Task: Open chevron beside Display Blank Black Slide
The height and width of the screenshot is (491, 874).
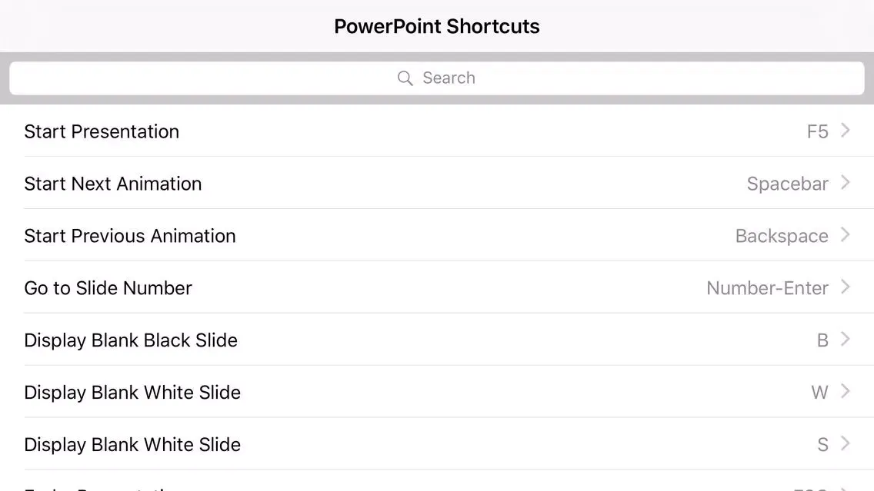Action: point(845,340)
